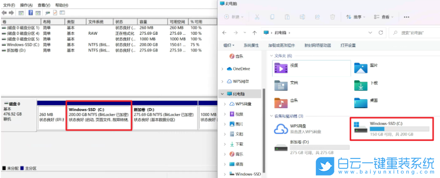
Task: Open the 下载 folder
Action: tap(366, 85)
